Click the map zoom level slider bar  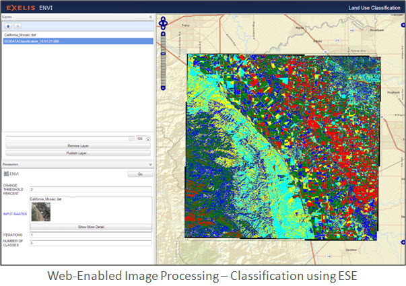click(x=162, y=61)
